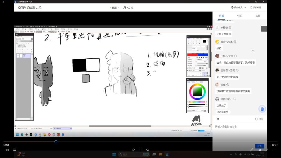Image resolution: width=281 pixels, height=158 pixels.
Task: Toggle the danmaku comment icon beside volume
Action: (14, 150)
